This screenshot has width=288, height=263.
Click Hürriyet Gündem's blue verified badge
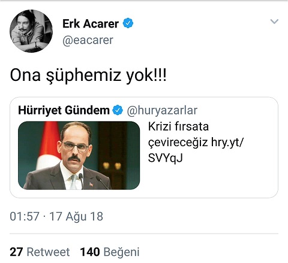click(x=118, y=110)
